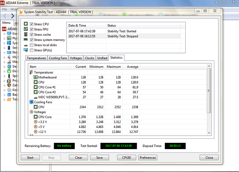The image size is (239, 172).
Task: Click the Close button at bottom right
Action: tap(209, 157)
